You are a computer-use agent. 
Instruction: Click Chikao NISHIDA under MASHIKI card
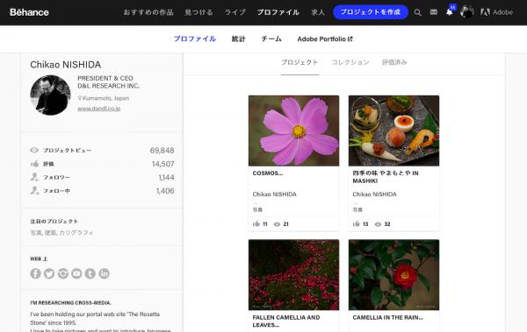coord(374,194)
